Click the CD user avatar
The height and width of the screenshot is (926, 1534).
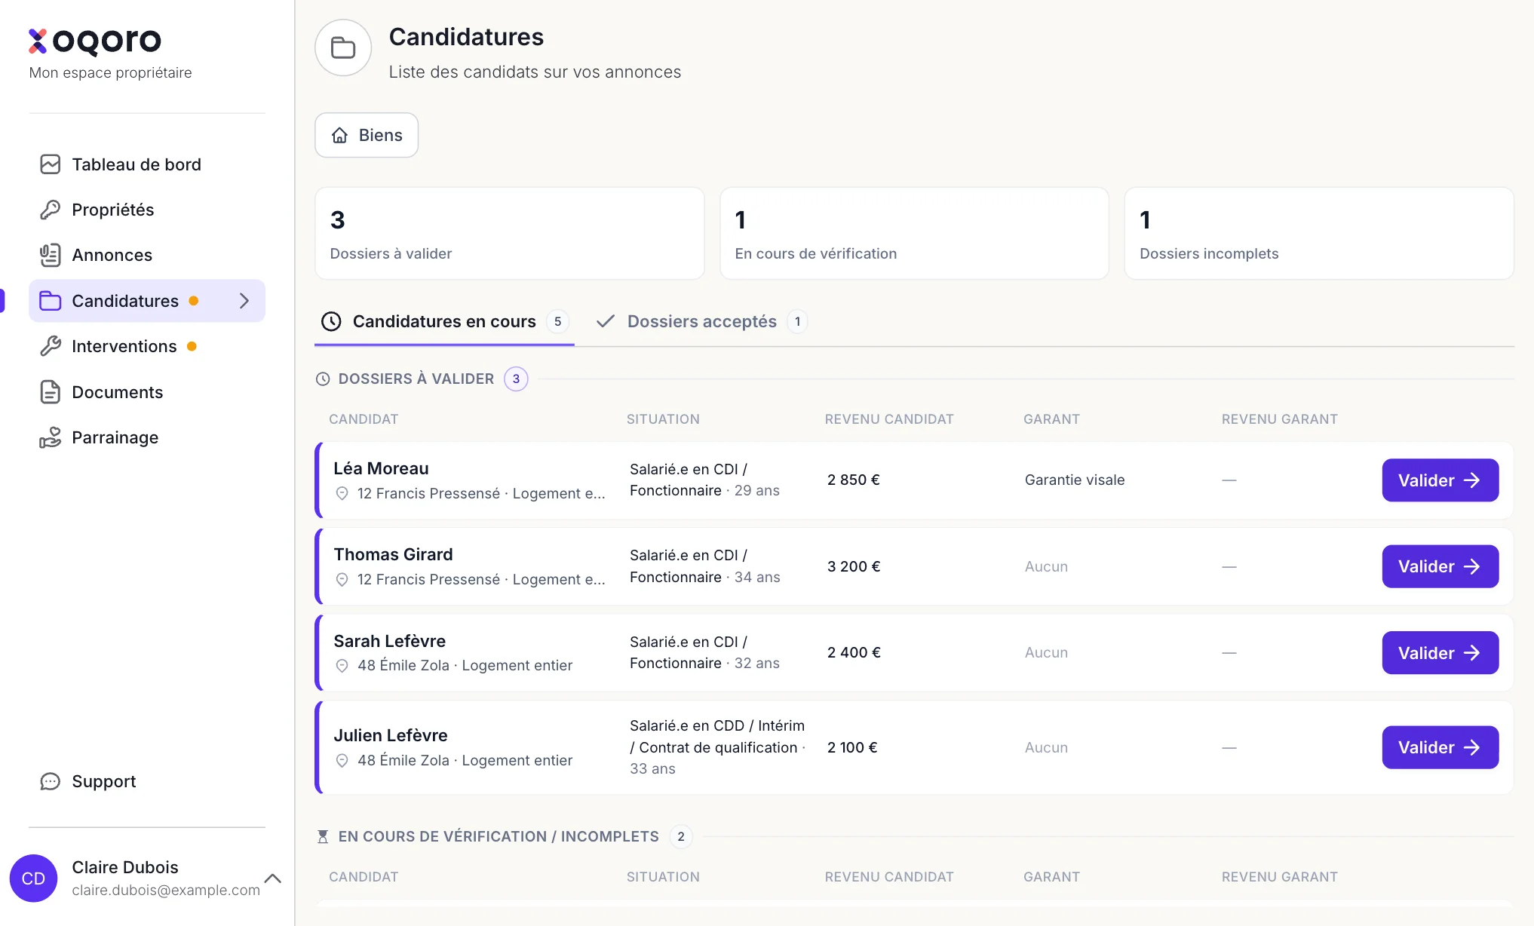point(33,878)
